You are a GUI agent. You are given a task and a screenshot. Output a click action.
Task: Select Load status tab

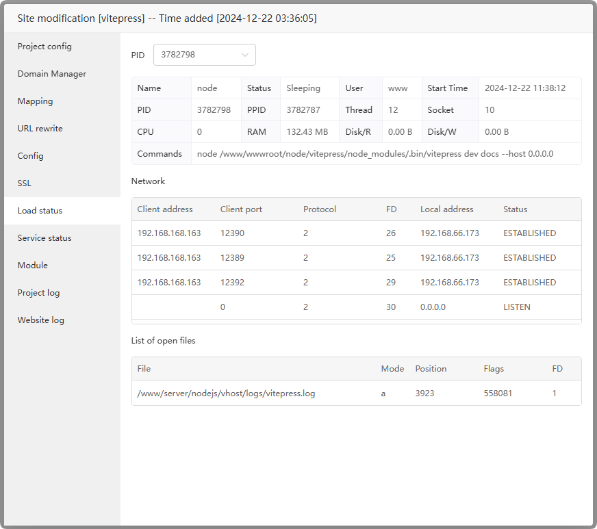[40, 211]
